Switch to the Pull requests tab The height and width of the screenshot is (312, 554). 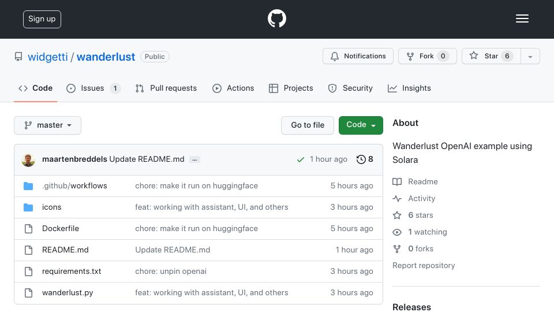click(x=166, y=88)
